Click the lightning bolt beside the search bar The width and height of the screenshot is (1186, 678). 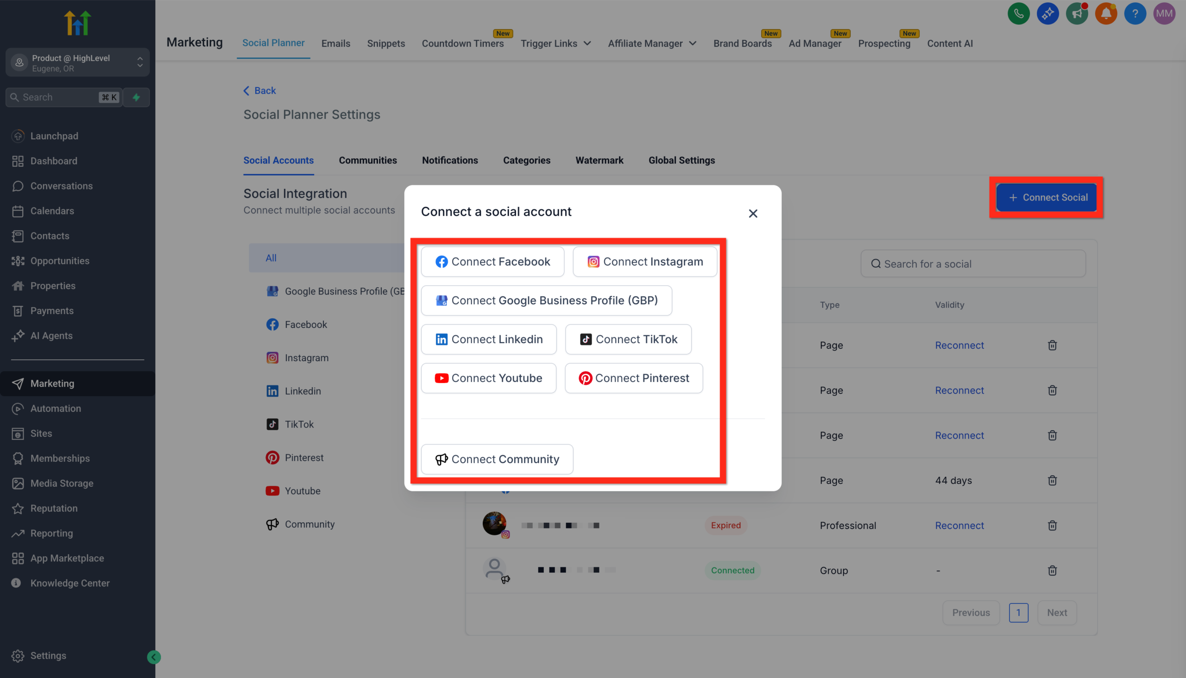tap(136, 97)
